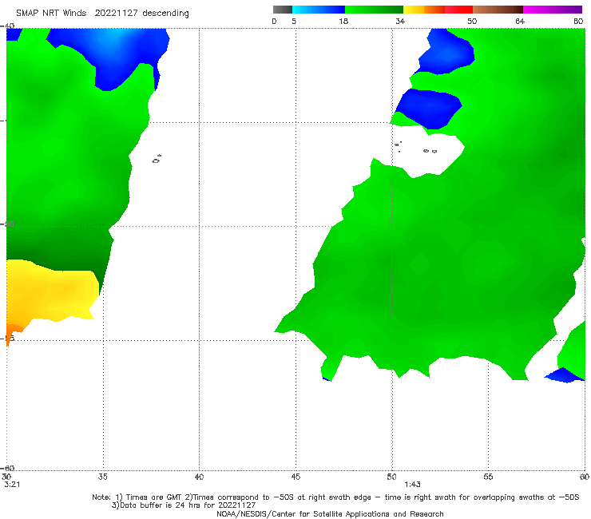Click the longitude axis label '40'

coord(199,477)
